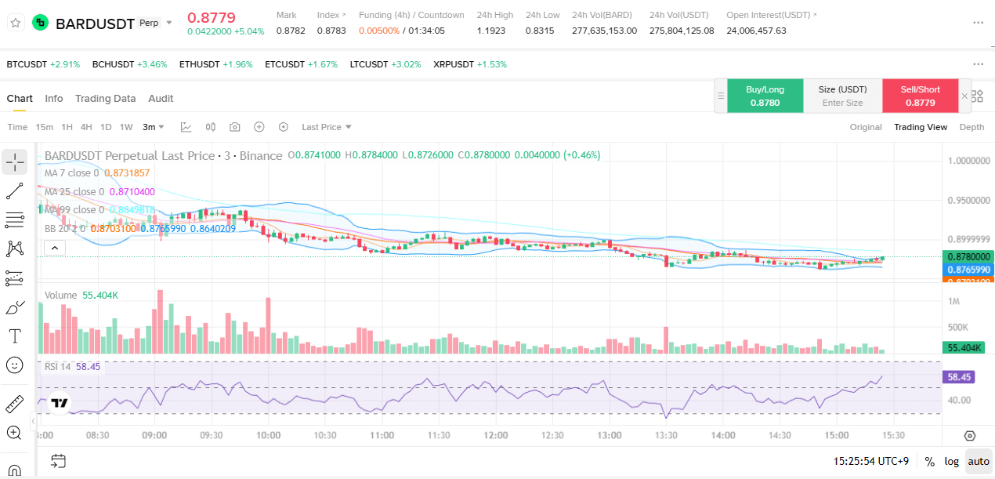This screenshot has height=479, width=995.
Task: Open the chart settings hexagon icon
Action: tap(284, 127)
